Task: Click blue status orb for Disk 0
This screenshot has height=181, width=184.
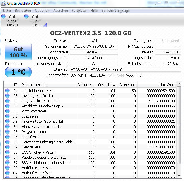Action: pyautogui.click(x=3, y=16)
